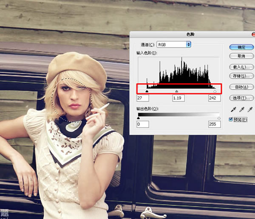
Task: Click the black input shadow slider handle
Action: 147,90
